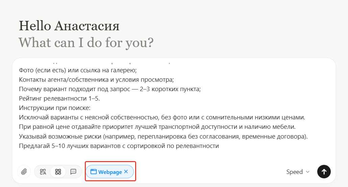Switch to the chat bubble mode
The height and width of the screenshot is (187, 348).
(73, 172)
